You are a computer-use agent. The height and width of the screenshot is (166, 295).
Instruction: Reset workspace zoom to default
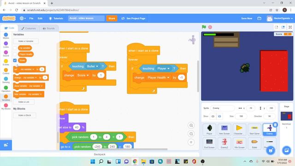(x=191, y=142)
